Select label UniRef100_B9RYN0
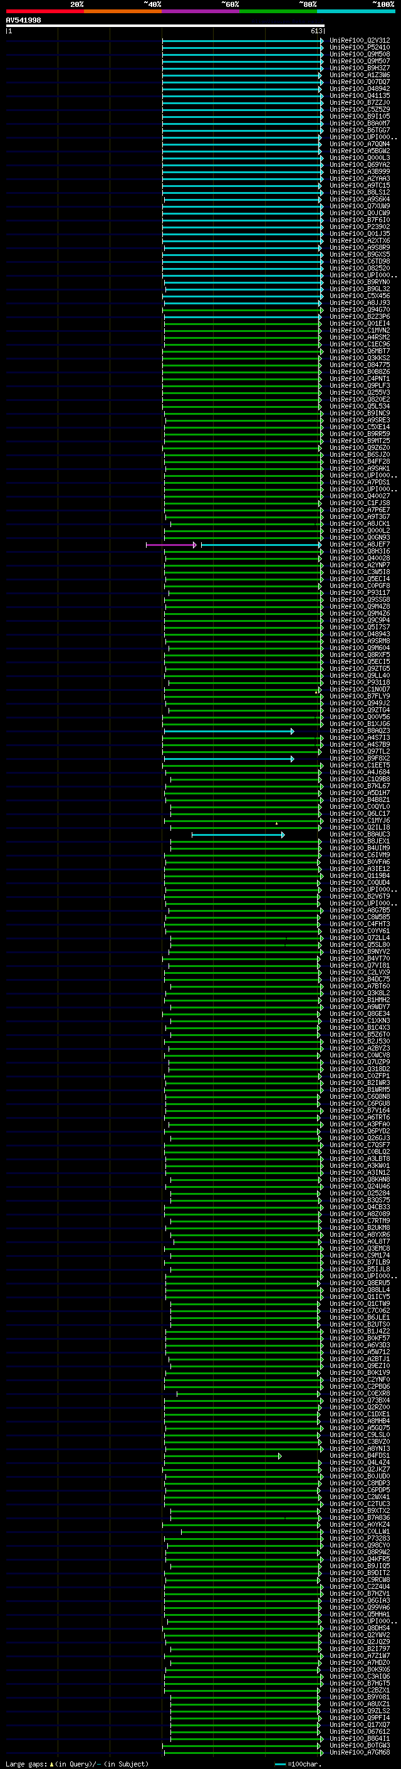Image resolution: width=401 pixels, height=1769 pixels. pos(359,282)
